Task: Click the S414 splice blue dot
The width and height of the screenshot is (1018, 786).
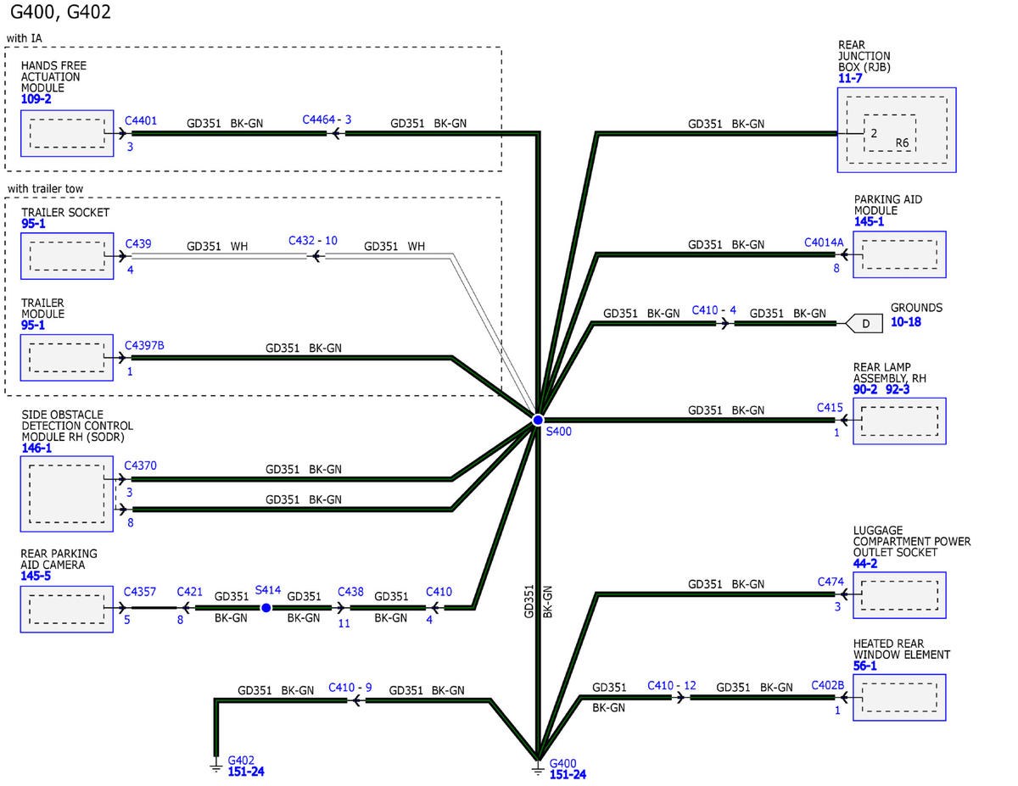Action: (266, 608)
